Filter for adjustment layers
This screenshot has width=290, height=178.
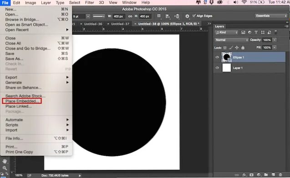tap(249, 32)
